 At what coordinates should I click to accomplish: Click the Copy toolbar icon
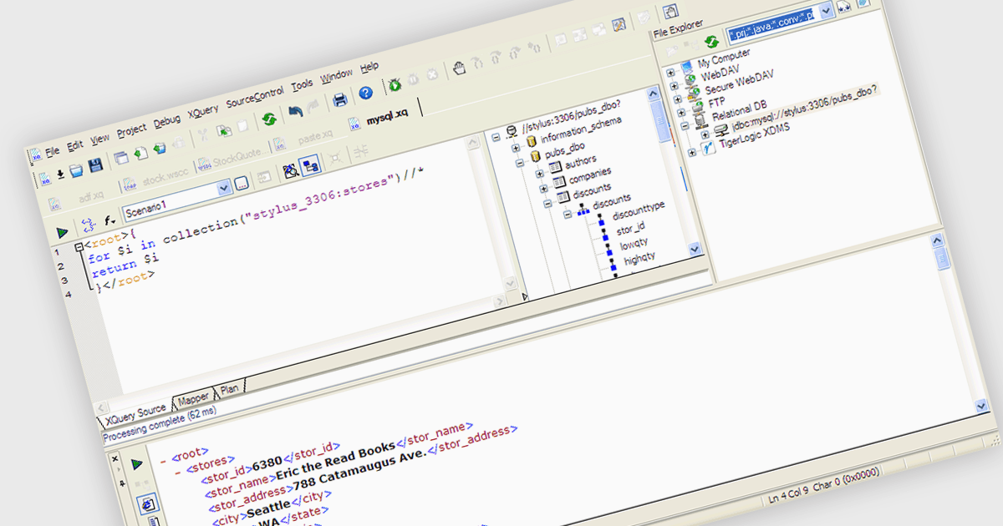pyautogui.click(x=223, y=131)
